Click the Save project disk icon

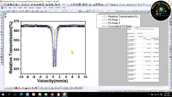point(40,5)
